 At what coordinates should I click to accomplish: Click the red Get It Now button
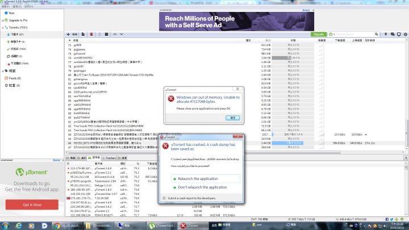tap(32, 204)
